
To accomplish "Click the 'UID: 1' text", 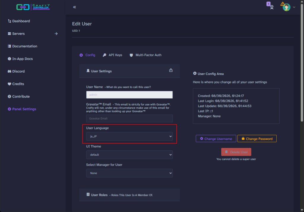I will click(76, 31).
